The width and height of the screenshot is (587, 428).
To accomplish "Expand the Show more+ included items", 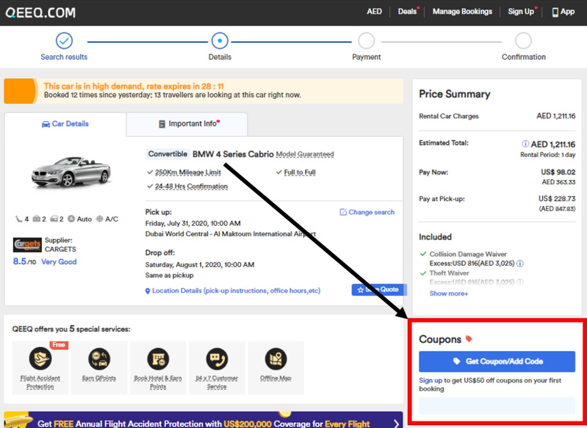I will (449, 294).
